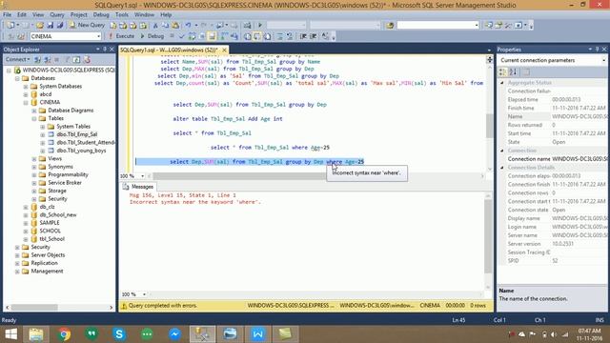Screen dimensions: 610x343
Task: Open the Windows Start button
Action: pos(10,334)
